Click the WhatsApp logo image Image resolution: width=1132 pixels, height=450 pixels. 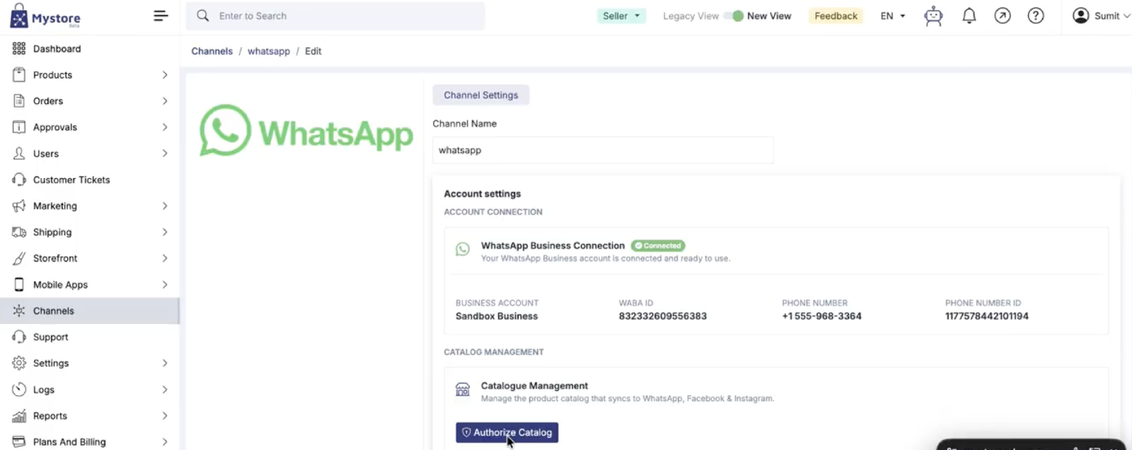pyautogui.click(x=306, y=131)
